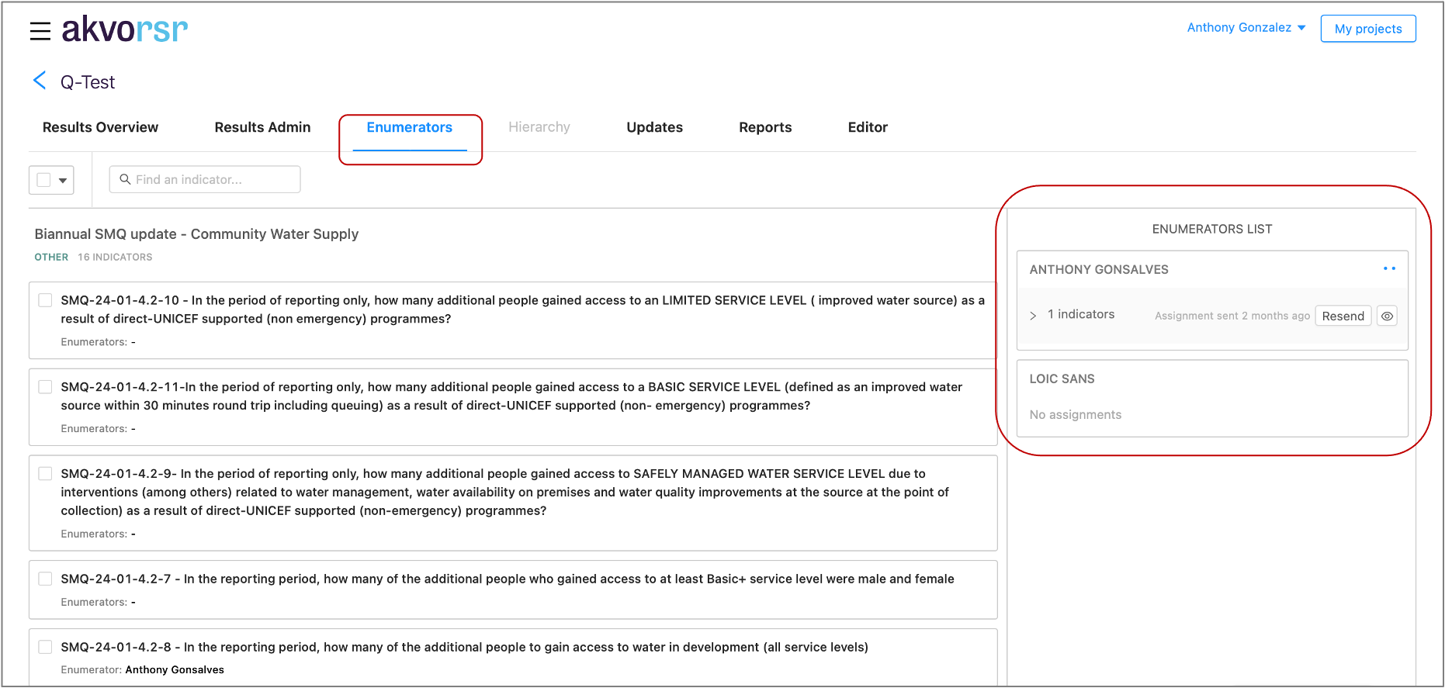Select the Loic Sans enumerator card

[1212, 398]
